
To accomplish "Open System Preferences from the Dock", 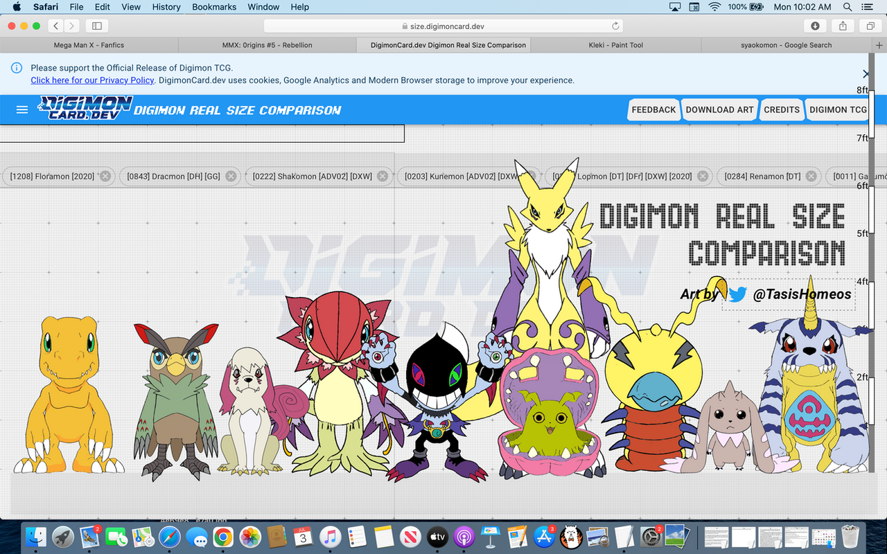I will point(651,537).
